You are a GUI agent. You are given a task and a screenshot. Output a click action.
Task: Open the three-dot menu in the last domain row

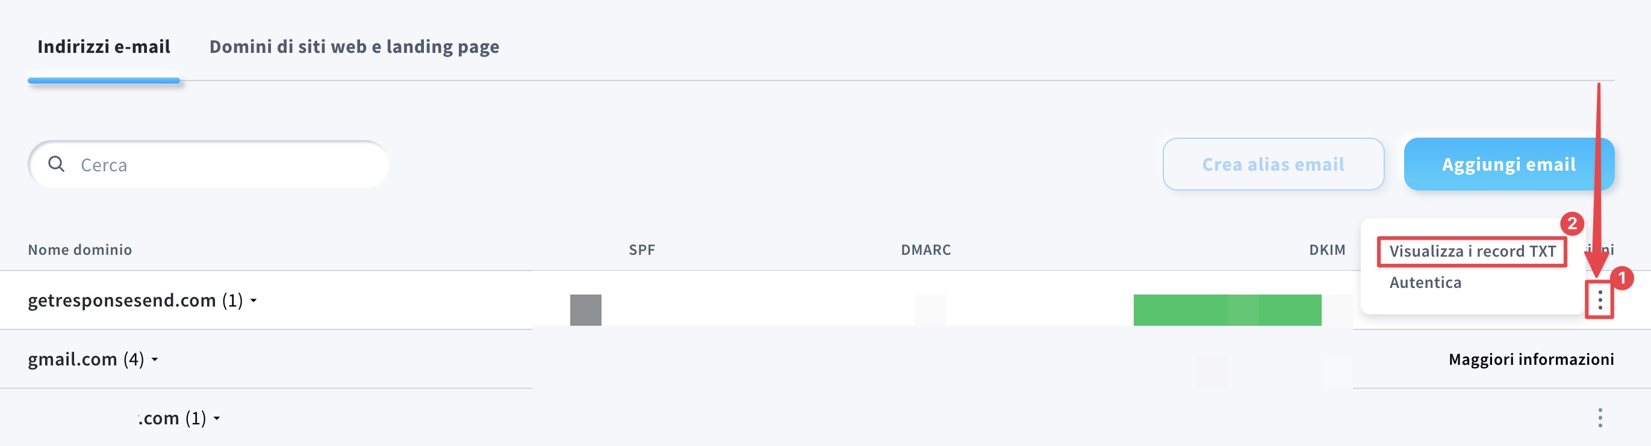tap(1600, 418)
